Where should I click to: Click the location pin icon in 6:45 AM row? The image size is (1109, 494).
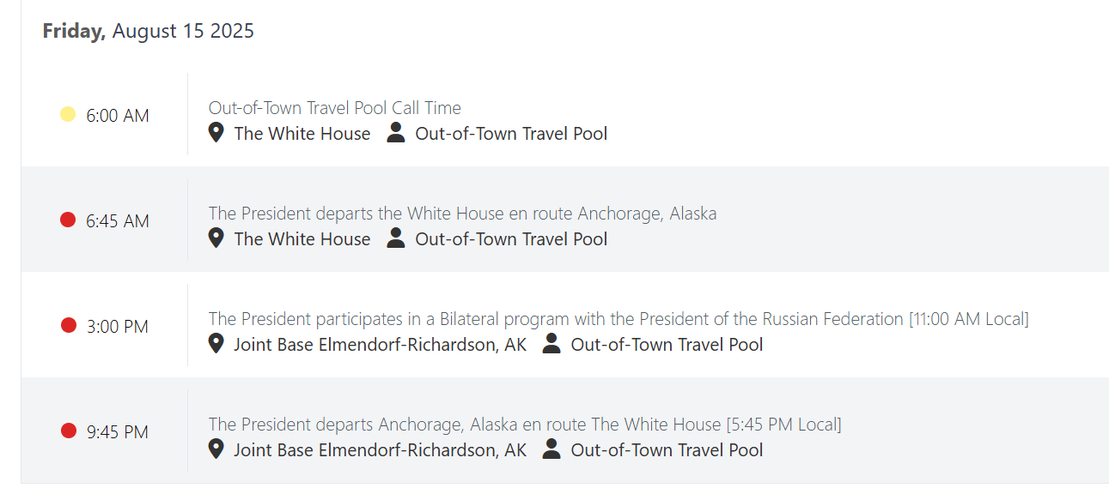(x=216, y=238)
